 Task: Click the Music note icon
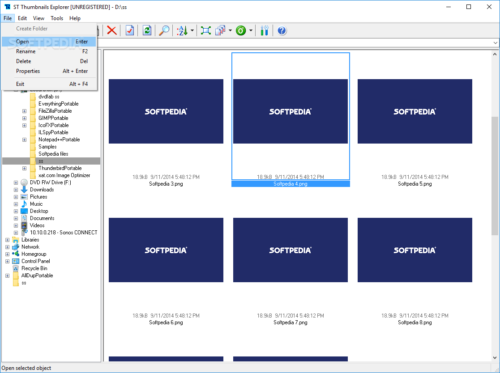click(24, 204)
